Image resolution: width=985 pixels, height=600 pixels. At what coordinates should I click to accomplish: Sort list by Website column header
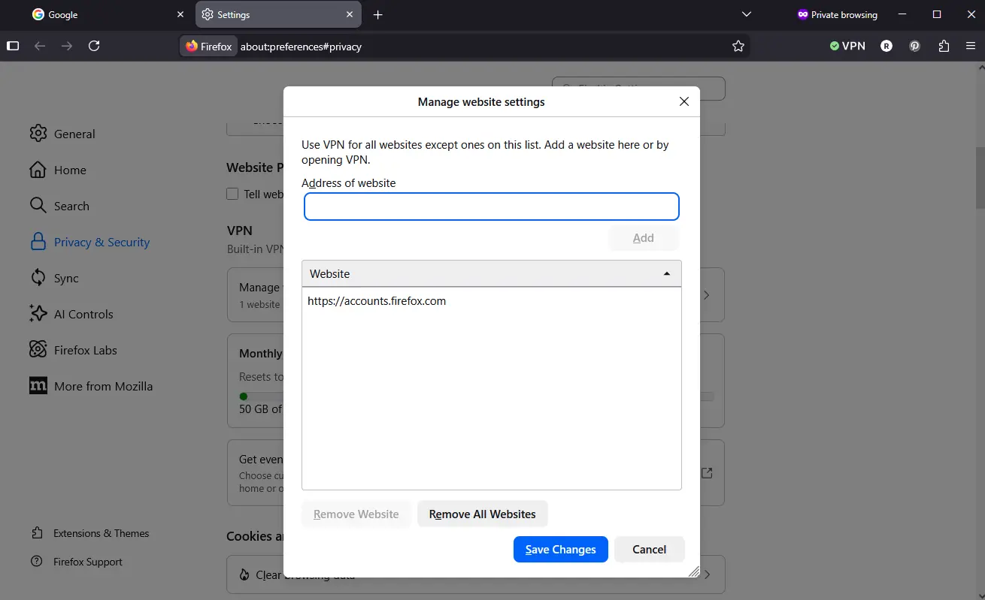click(492, 274)
